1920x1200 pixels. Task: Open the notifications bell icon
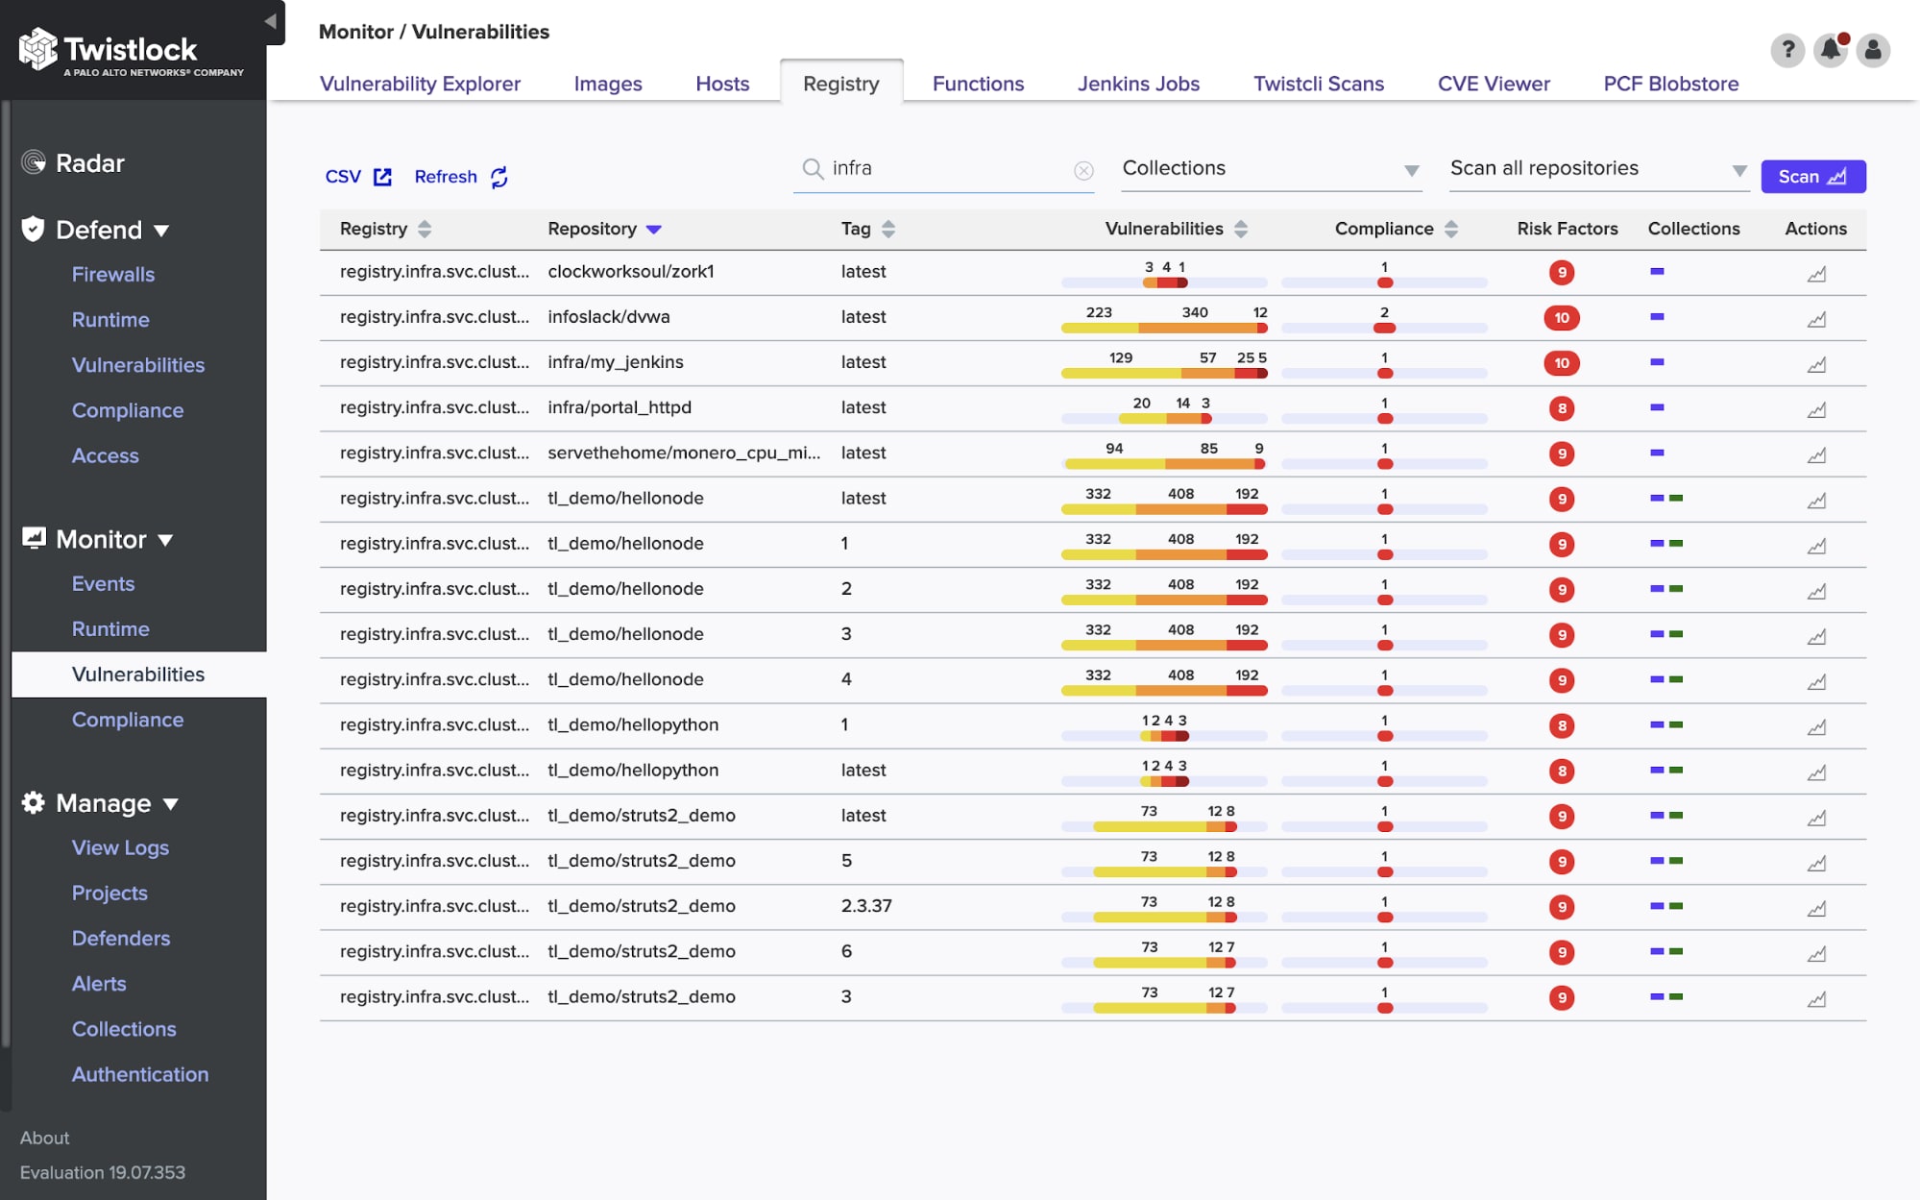(1831, 50)
